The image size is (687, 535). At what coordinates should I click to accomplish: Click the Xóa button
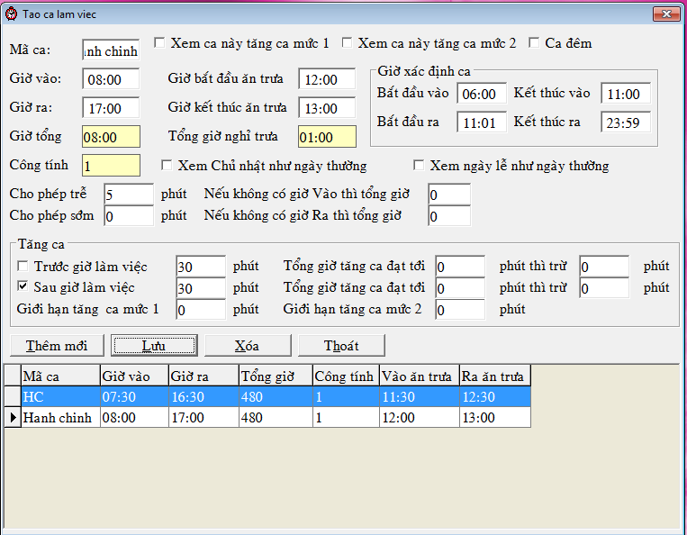(x=248, y=346)
